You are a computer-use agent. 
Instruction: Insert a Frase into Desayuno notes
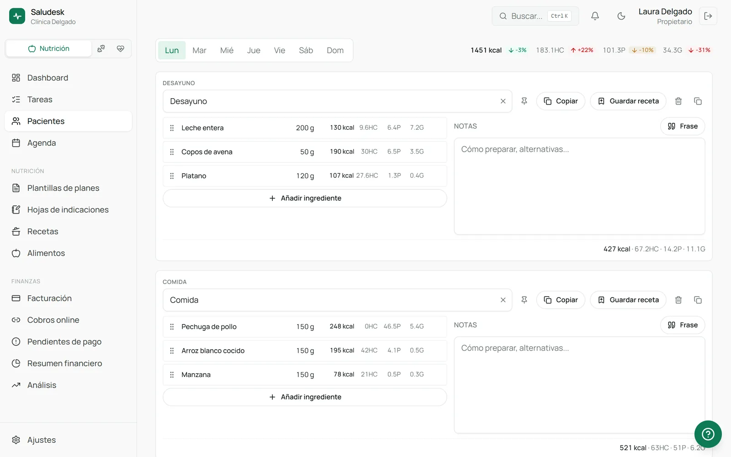(683, 126)
